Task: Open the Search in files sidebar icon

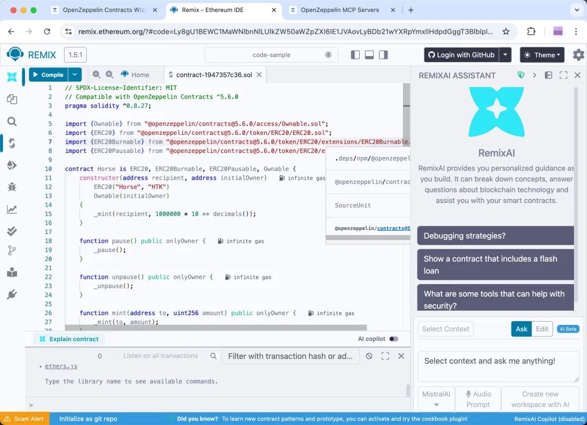Action: [12, 121]
